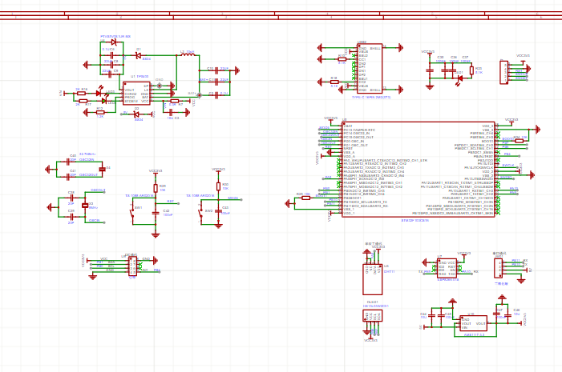This screenshot has width=562, height=372.
Task: Select the 10K pull-up resistor R29
Action: click(x=156, y=188)
